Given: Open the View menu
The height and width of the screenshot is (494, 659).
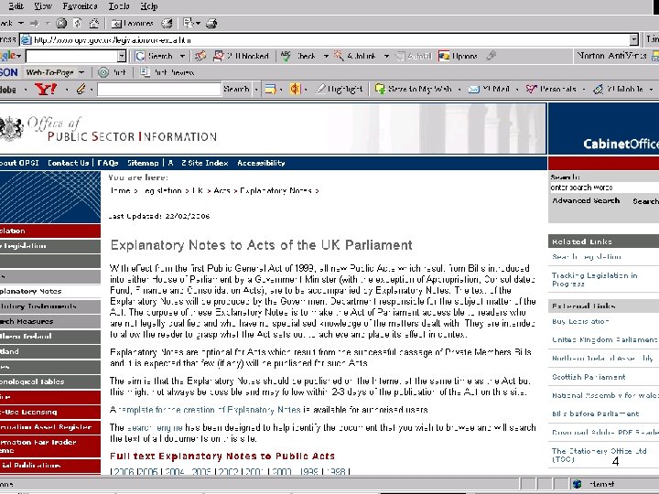Looking at the screenshot, I should 43,6.
